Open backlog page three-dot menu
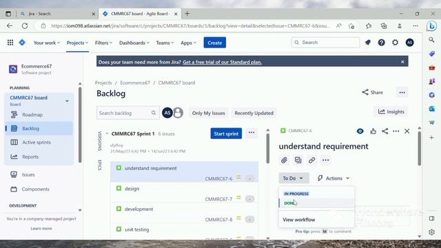 pyautogui.click(x=402, y=92)
